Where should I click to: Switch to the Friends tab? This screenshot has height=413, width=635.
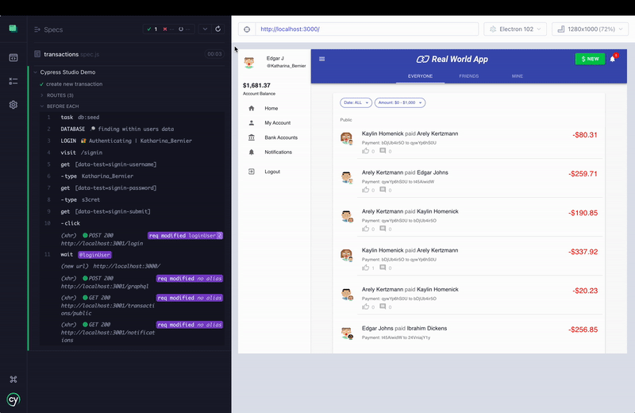[x=468, y=76]
